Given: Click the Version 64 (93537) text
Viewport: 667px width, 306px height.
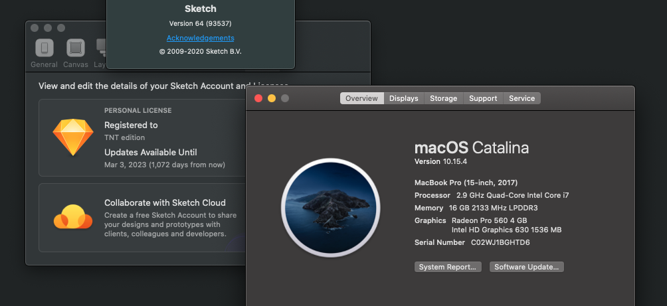Looking at the screenshot, I should 201,23.
